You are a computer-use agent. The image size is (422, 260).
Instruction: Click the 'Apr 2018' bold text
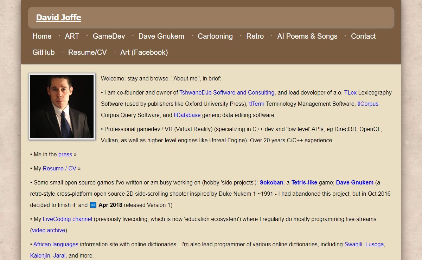(110, 205)
